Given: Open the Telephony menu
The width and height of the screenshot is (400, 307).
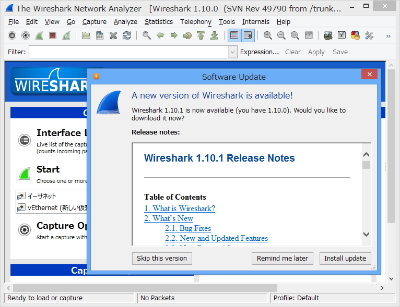Looking at the screenshot, I should coord(196,22).
